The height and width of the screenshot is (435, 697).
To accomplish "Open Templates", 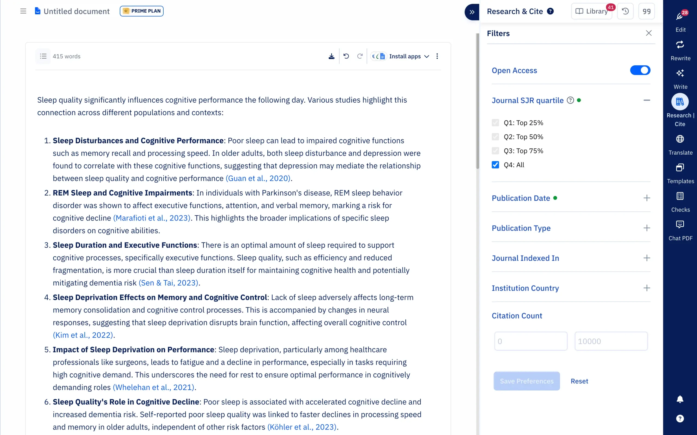I will [680, 173].
